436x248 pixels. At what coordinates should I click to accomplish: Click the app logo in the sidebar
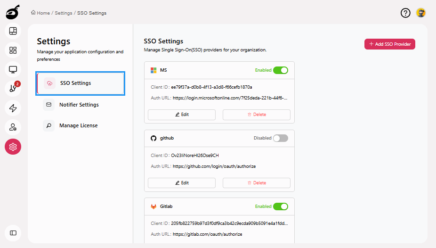13,12
